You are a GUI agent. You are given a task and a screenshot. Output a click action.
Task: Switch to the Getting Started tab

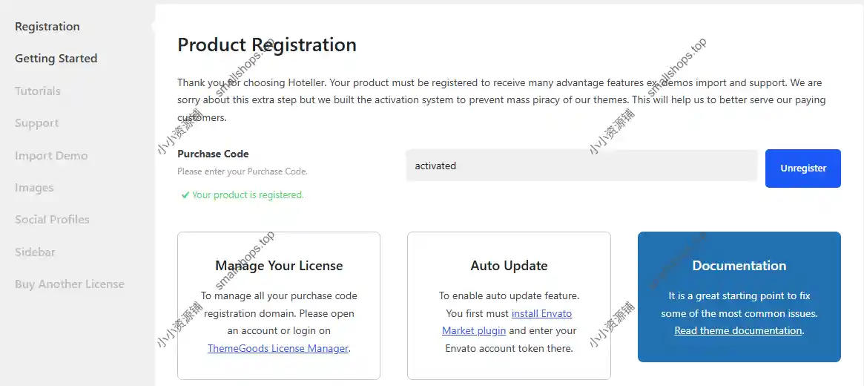56,59
